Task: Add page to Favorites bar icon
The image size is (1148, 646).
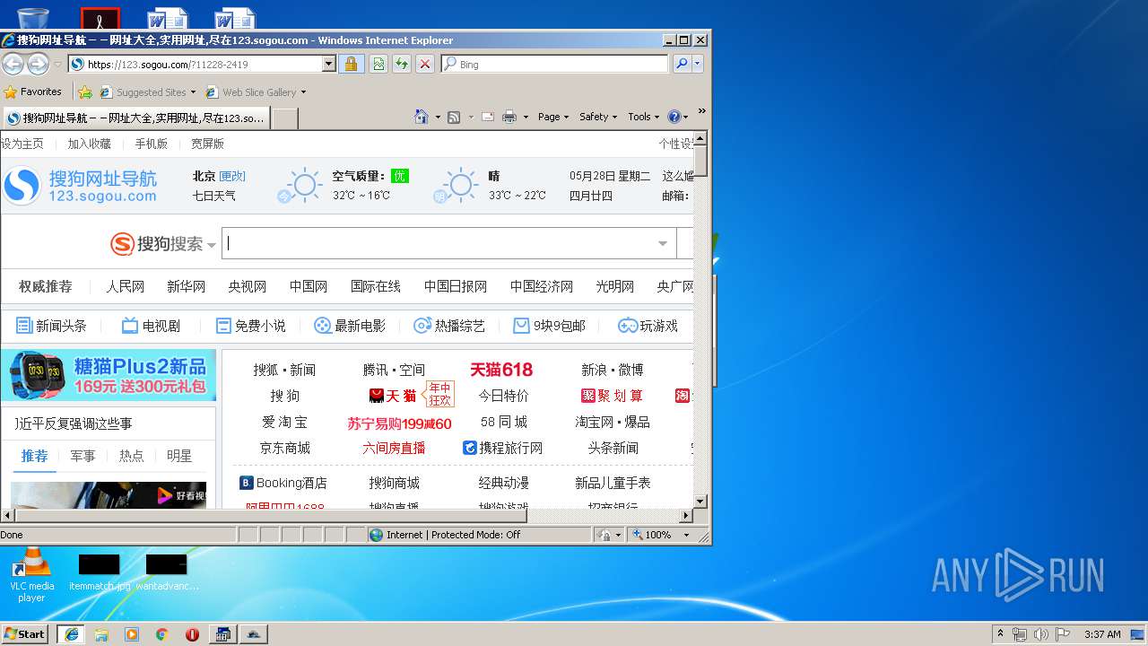Action: tap(84, 92)
